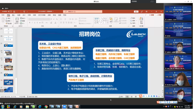Select the rectangle shape in the shapes gallery
The image size is (193, 109).
click(x=104, y=18)
